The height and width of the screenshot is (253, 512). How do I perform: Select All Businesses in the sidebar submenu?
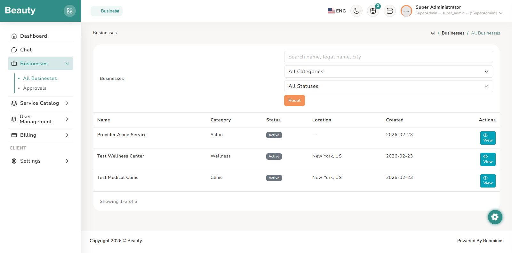[40, 78]
